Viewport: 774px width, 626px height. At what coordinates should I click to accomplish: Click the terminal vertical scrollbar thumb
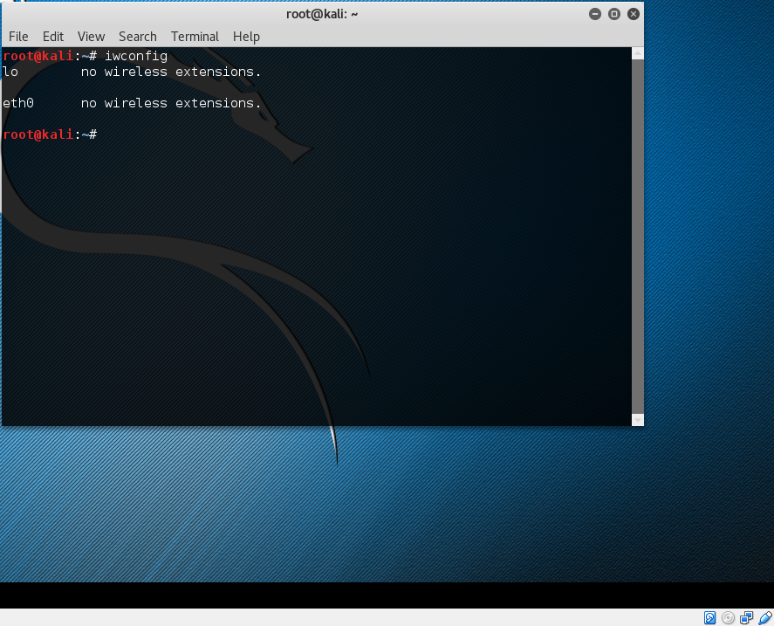coord(638,237)
